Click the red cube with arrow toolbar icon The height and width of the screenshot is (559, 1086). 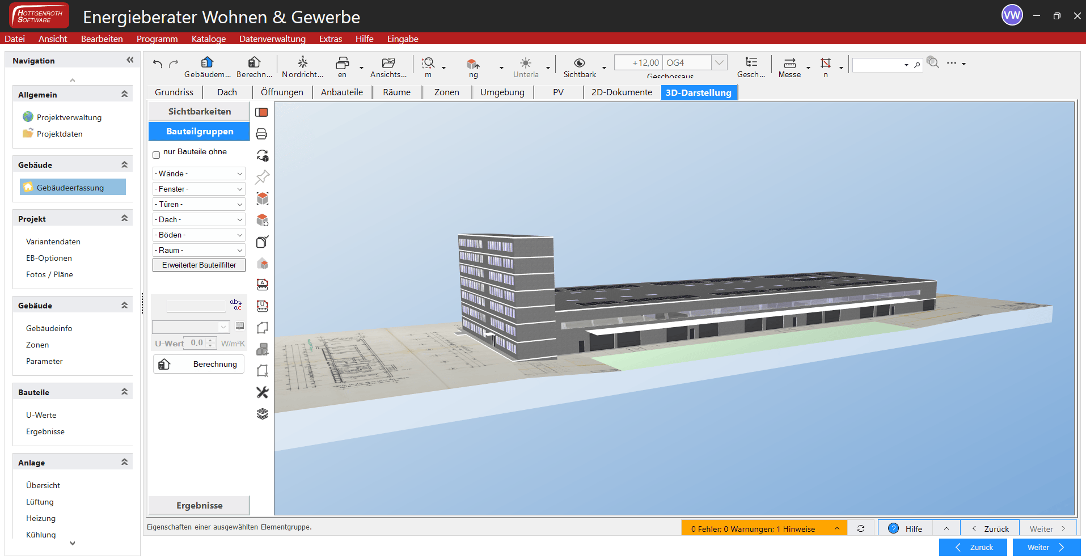click(473, 63)
